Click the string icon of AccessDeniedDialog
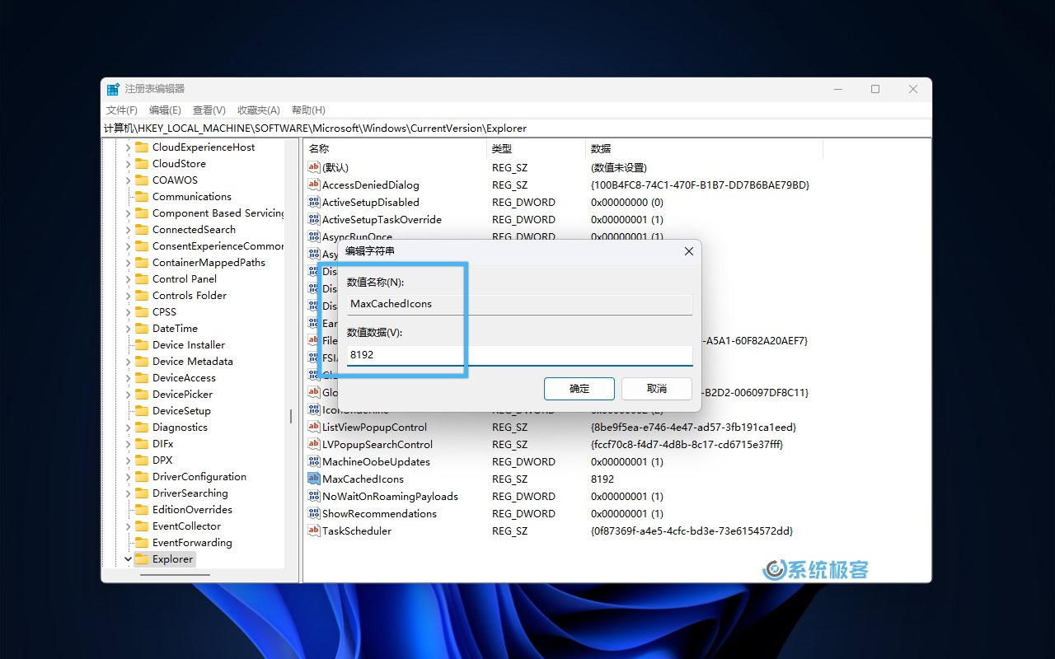The height and width of the screenshot is (659, 1055). (313, 185)
